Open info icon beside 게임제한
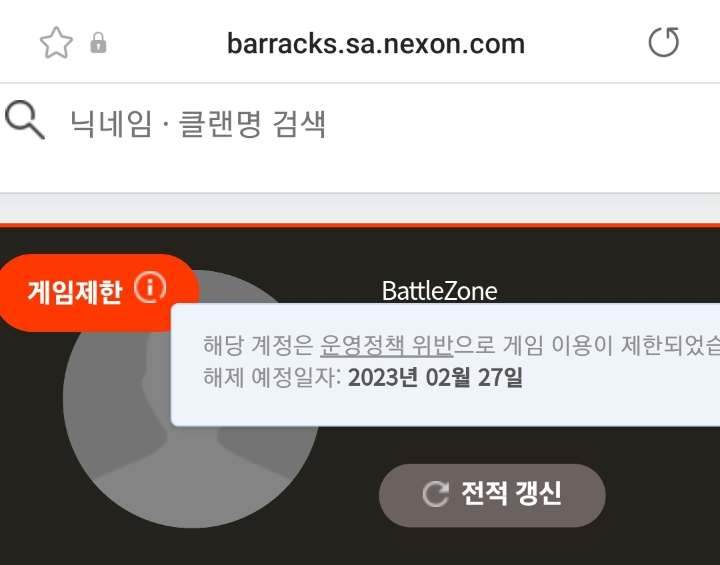720x565 pixels. [x=150, y=288]
